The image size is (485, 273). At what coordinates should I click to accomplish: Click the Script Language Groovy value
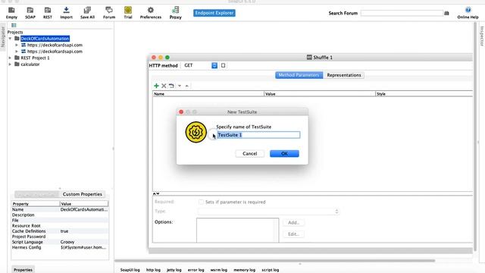pyautogui.click(x=67, y=242)
